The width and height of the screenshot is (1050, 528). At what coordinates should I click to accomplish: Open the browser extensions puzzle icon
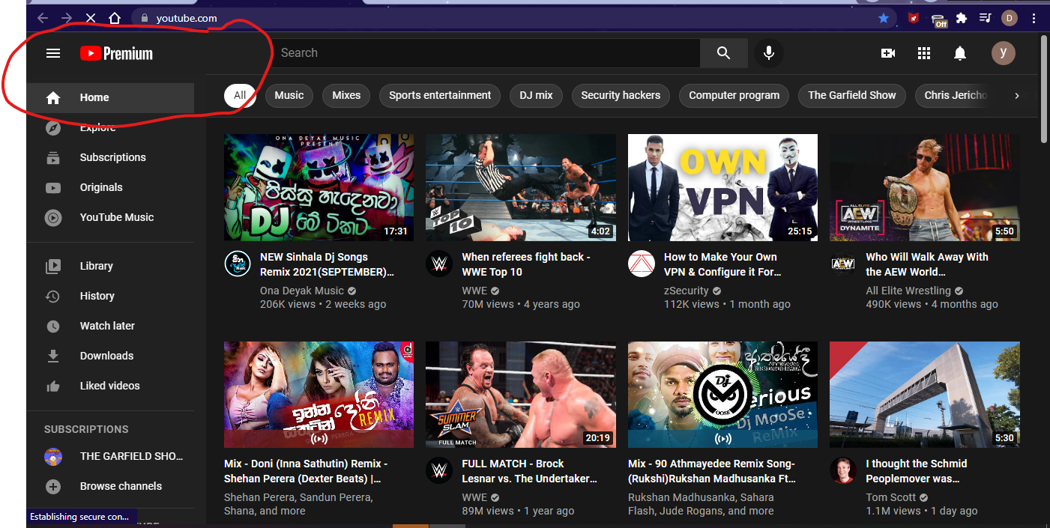(x=962, y=18)
